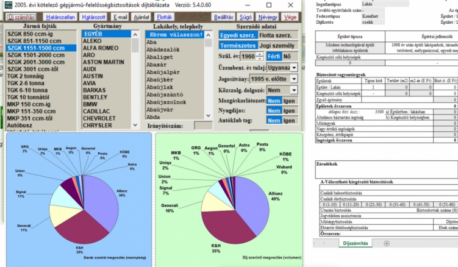
Task: Set Nyugdíjas to Igen
Action: click(289, 111)
